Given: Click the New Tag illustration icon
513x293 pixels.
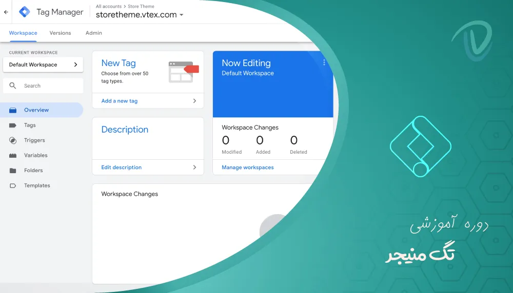Looking at the screenshot, I should coord(184,72).
